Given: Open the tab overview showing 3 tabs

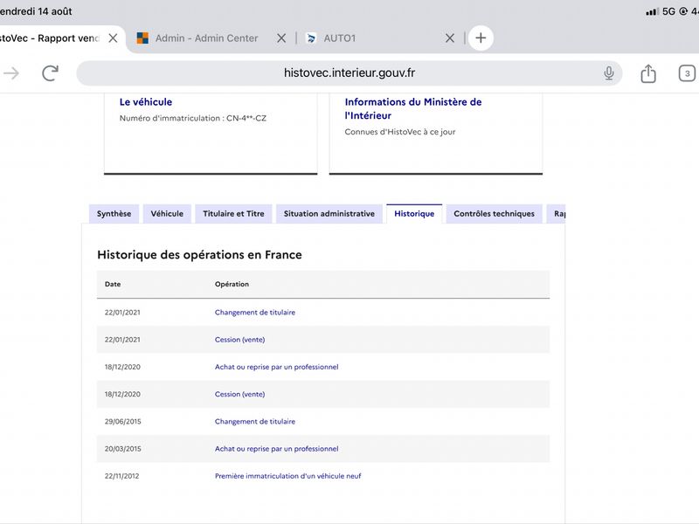Looking at the screenshot, I should pos(687,73).
